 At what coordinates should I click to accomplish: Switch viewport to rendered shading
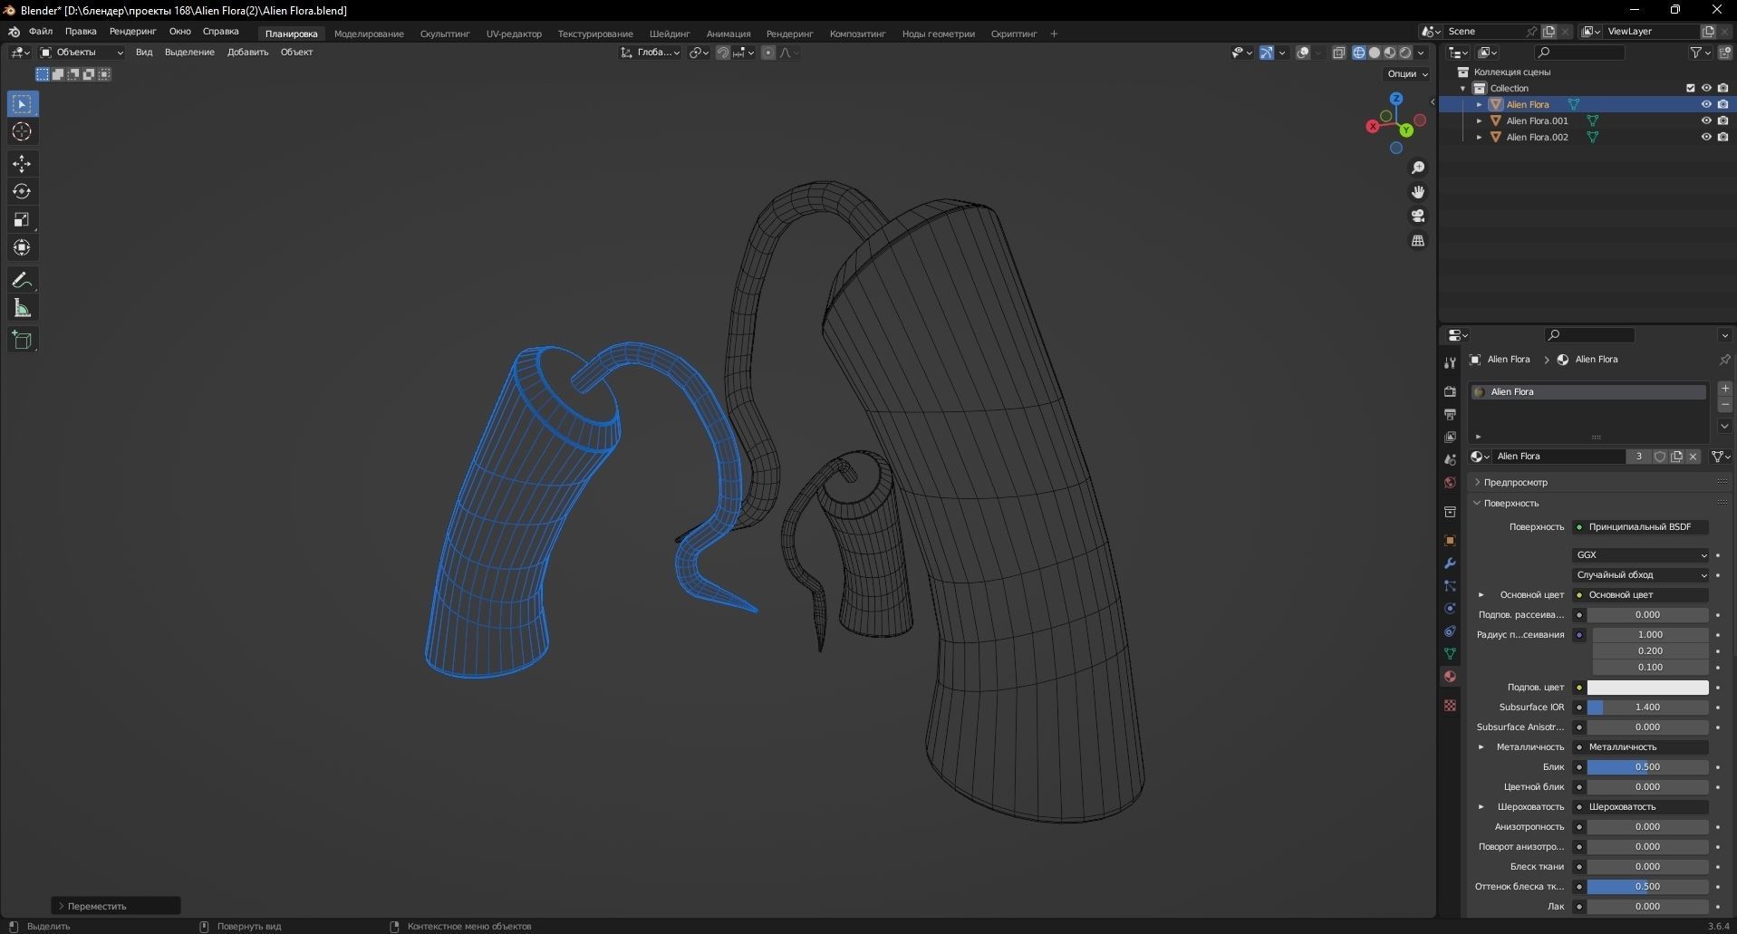[1405, 53]
